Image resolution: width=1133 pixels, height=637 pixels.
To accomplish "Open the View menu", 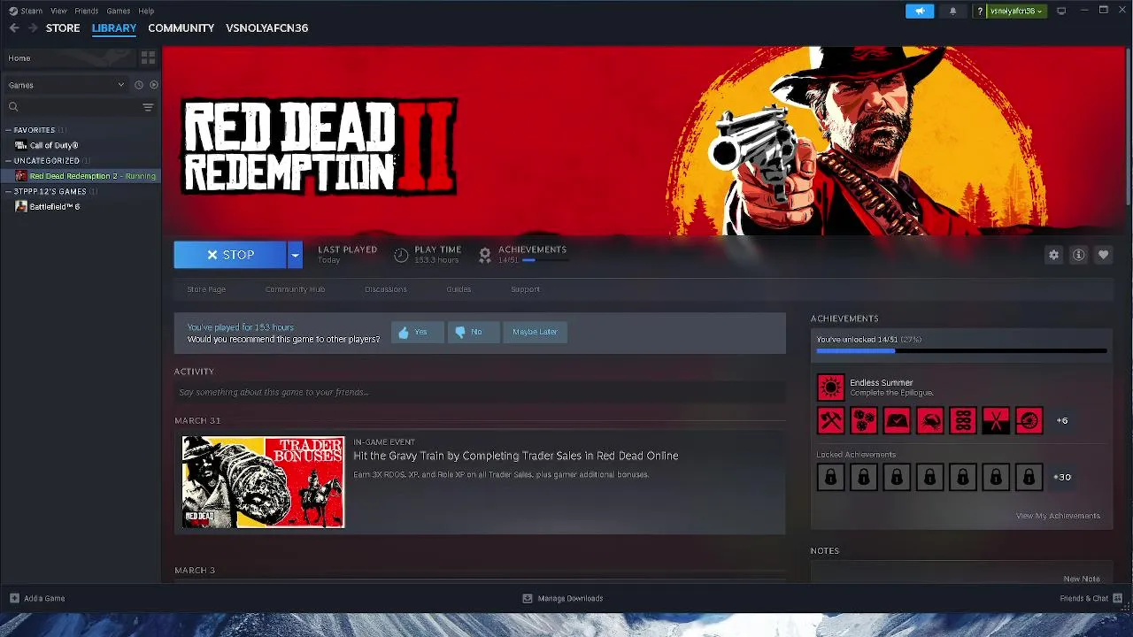I will coord(58,11).
